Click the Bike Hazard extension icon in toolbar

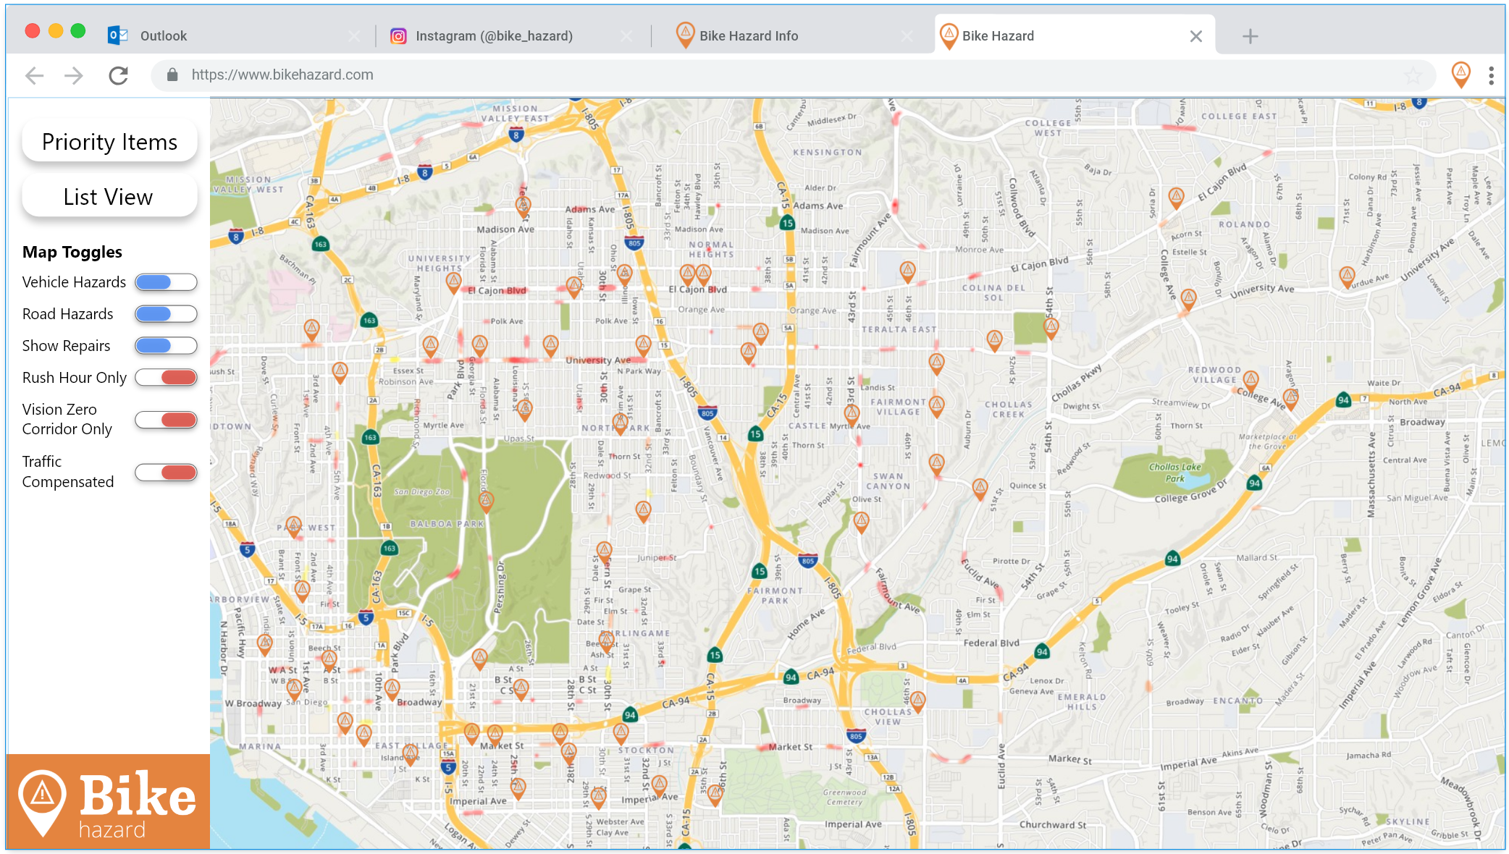tap(1460, 74)
